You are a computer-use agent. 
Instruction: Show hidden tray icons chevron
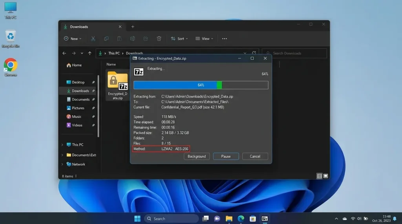[336, 219]
